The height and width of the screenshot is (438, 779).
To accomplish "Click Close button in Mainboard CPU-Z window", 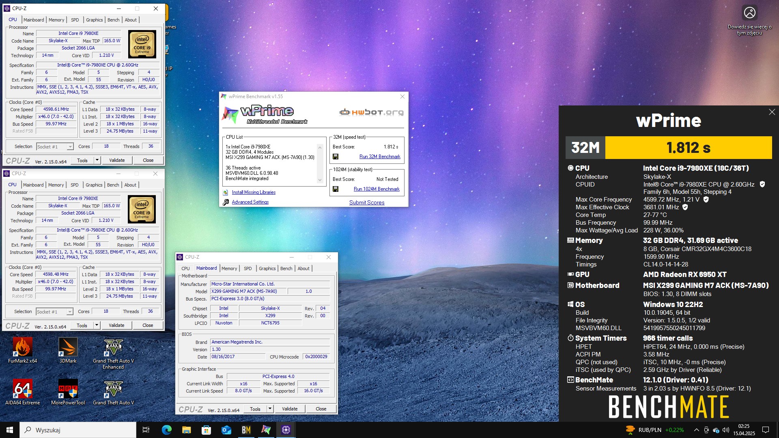I will [321, 409].
